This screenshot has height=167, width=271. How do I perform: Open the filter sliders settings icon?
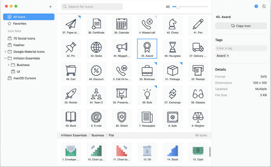(x=264, y=6)
